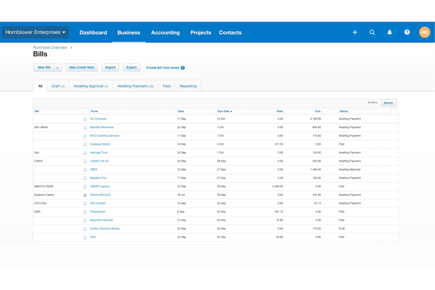Image resolution: width=435 pixels, height=290 pixels.
Task: Open the Xero supplier bill link
Action: point(93,237)
